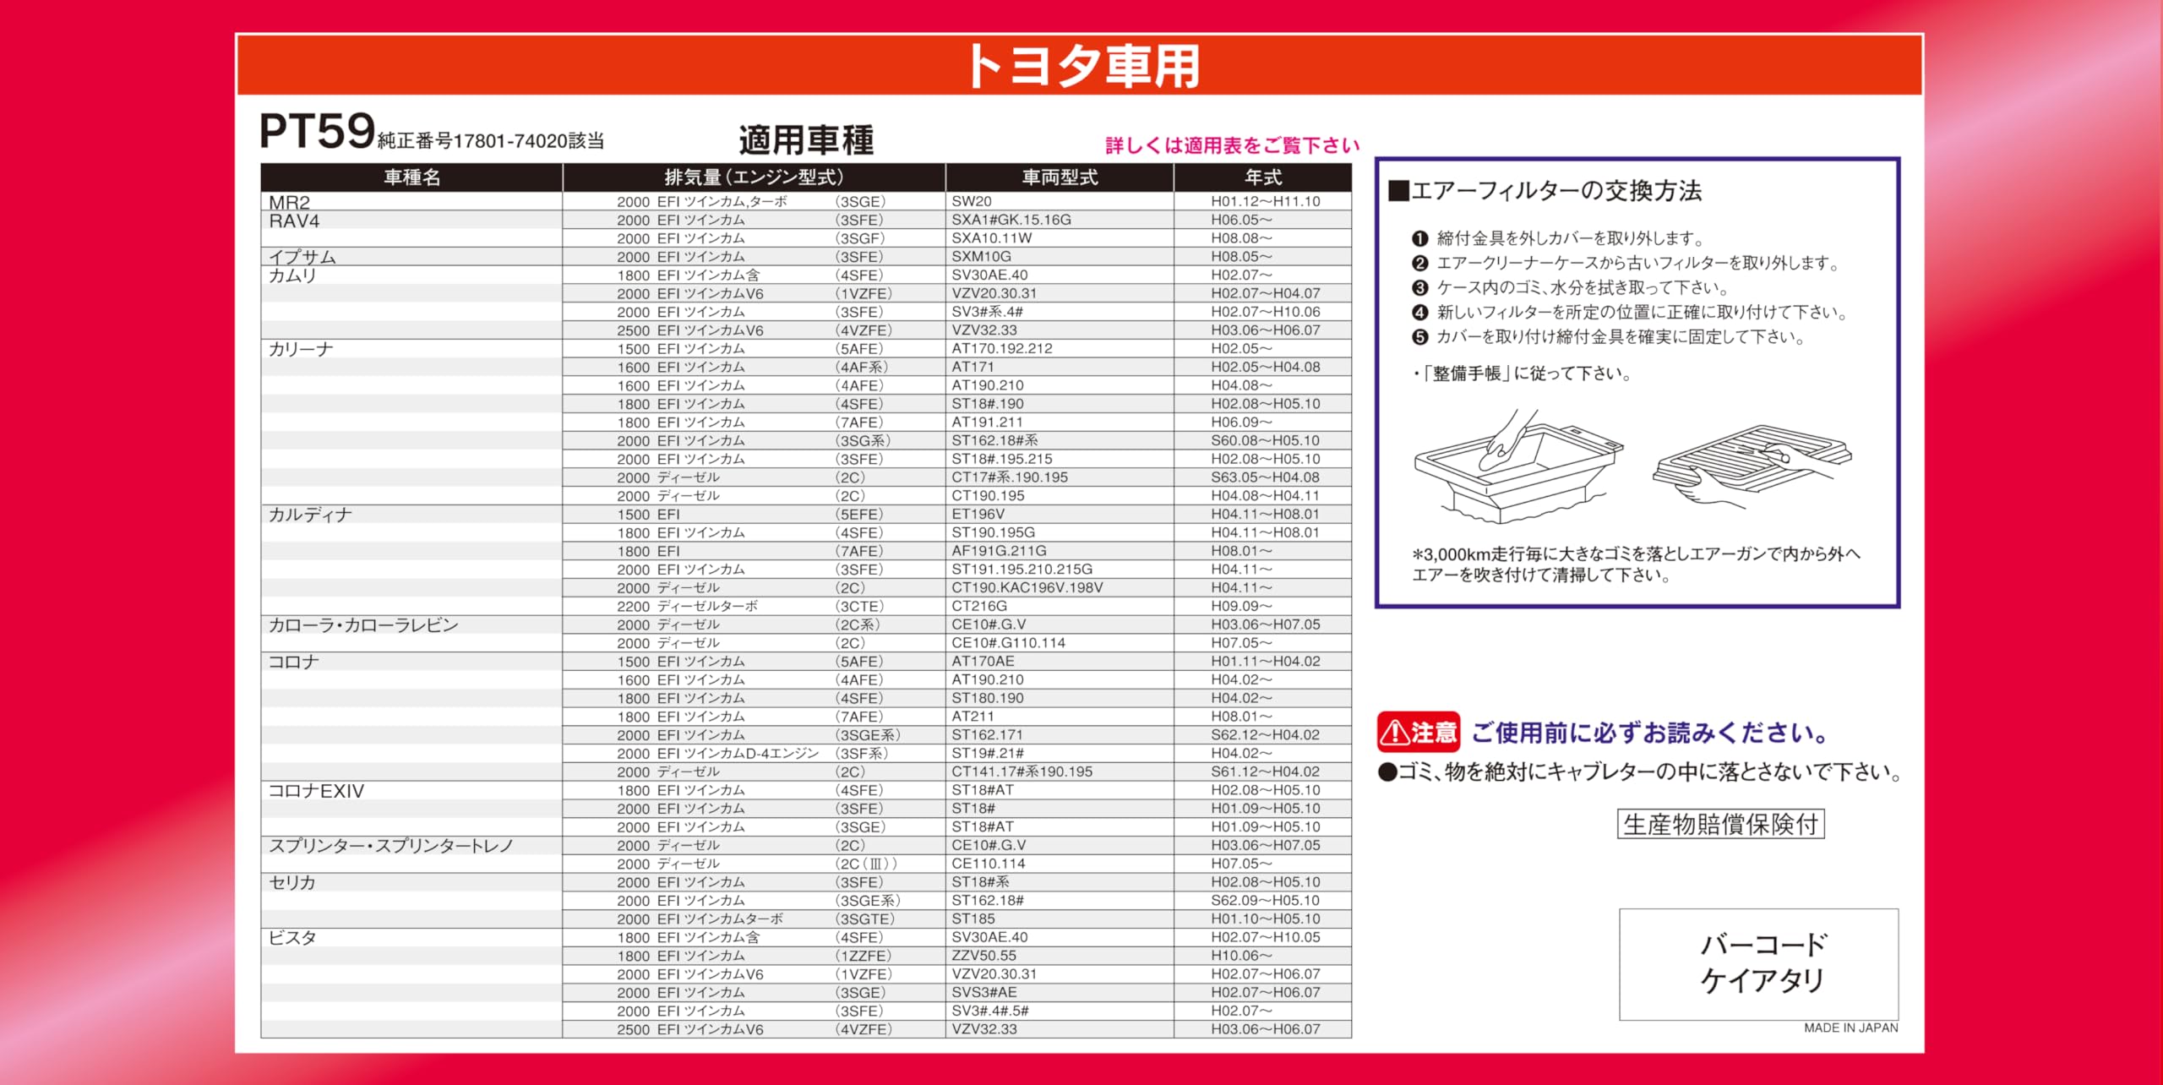Click the MADE IN JAPAN text
2163x1085 pixels.
click(1850, 1028)
